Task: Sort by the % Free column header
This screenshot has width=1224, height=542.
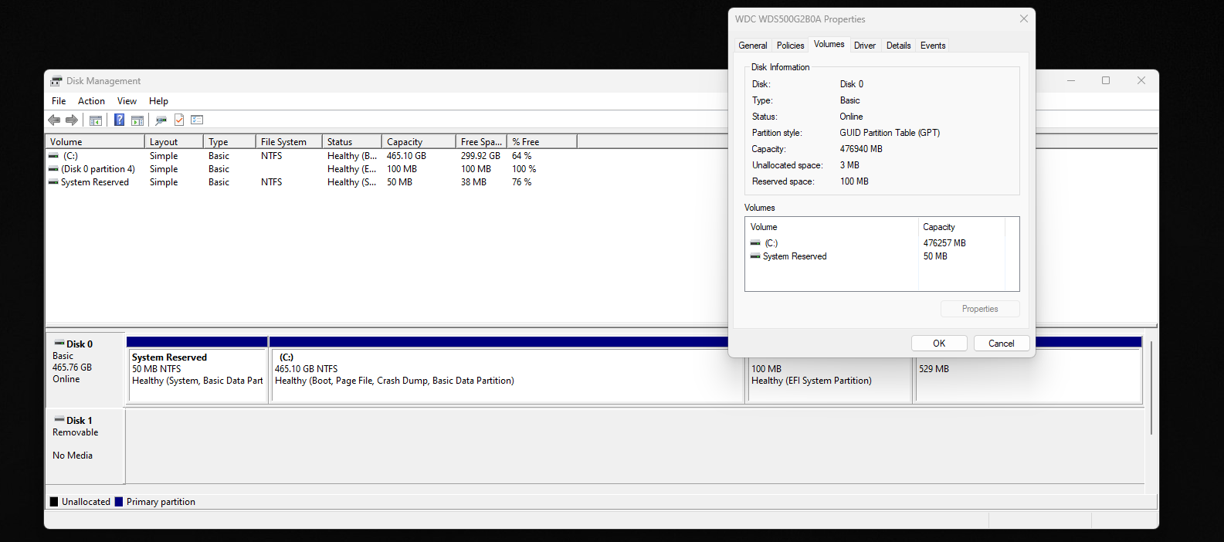Action: pos(542,142)
